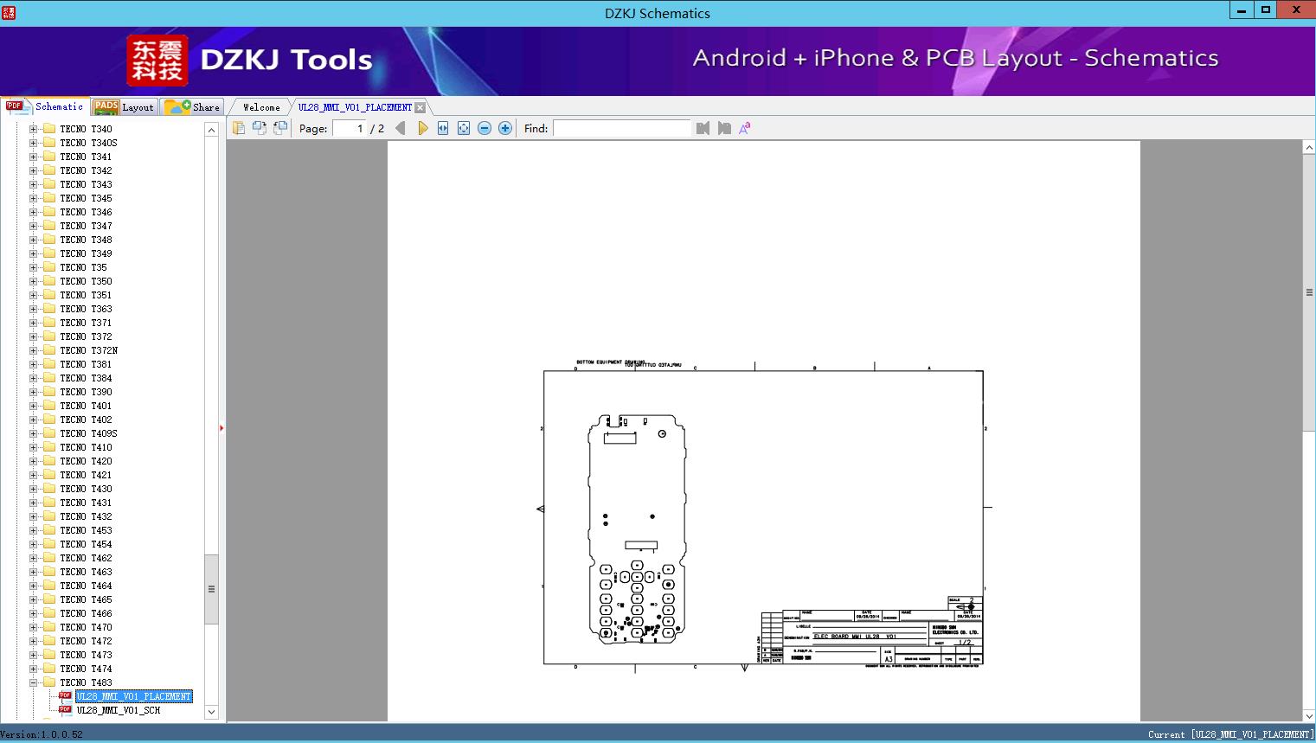The width and height of the screenshot is (1316, 743).
Task: Click the PDF icon of UL28_MMI_V01_SCH
Action: (x=65, y=710)
